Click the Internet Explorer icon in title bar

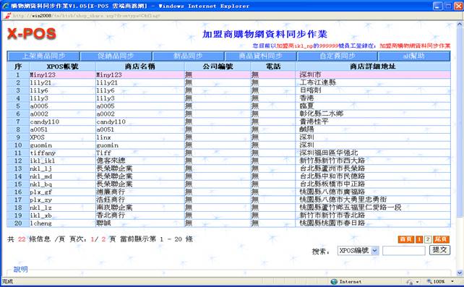5,6
